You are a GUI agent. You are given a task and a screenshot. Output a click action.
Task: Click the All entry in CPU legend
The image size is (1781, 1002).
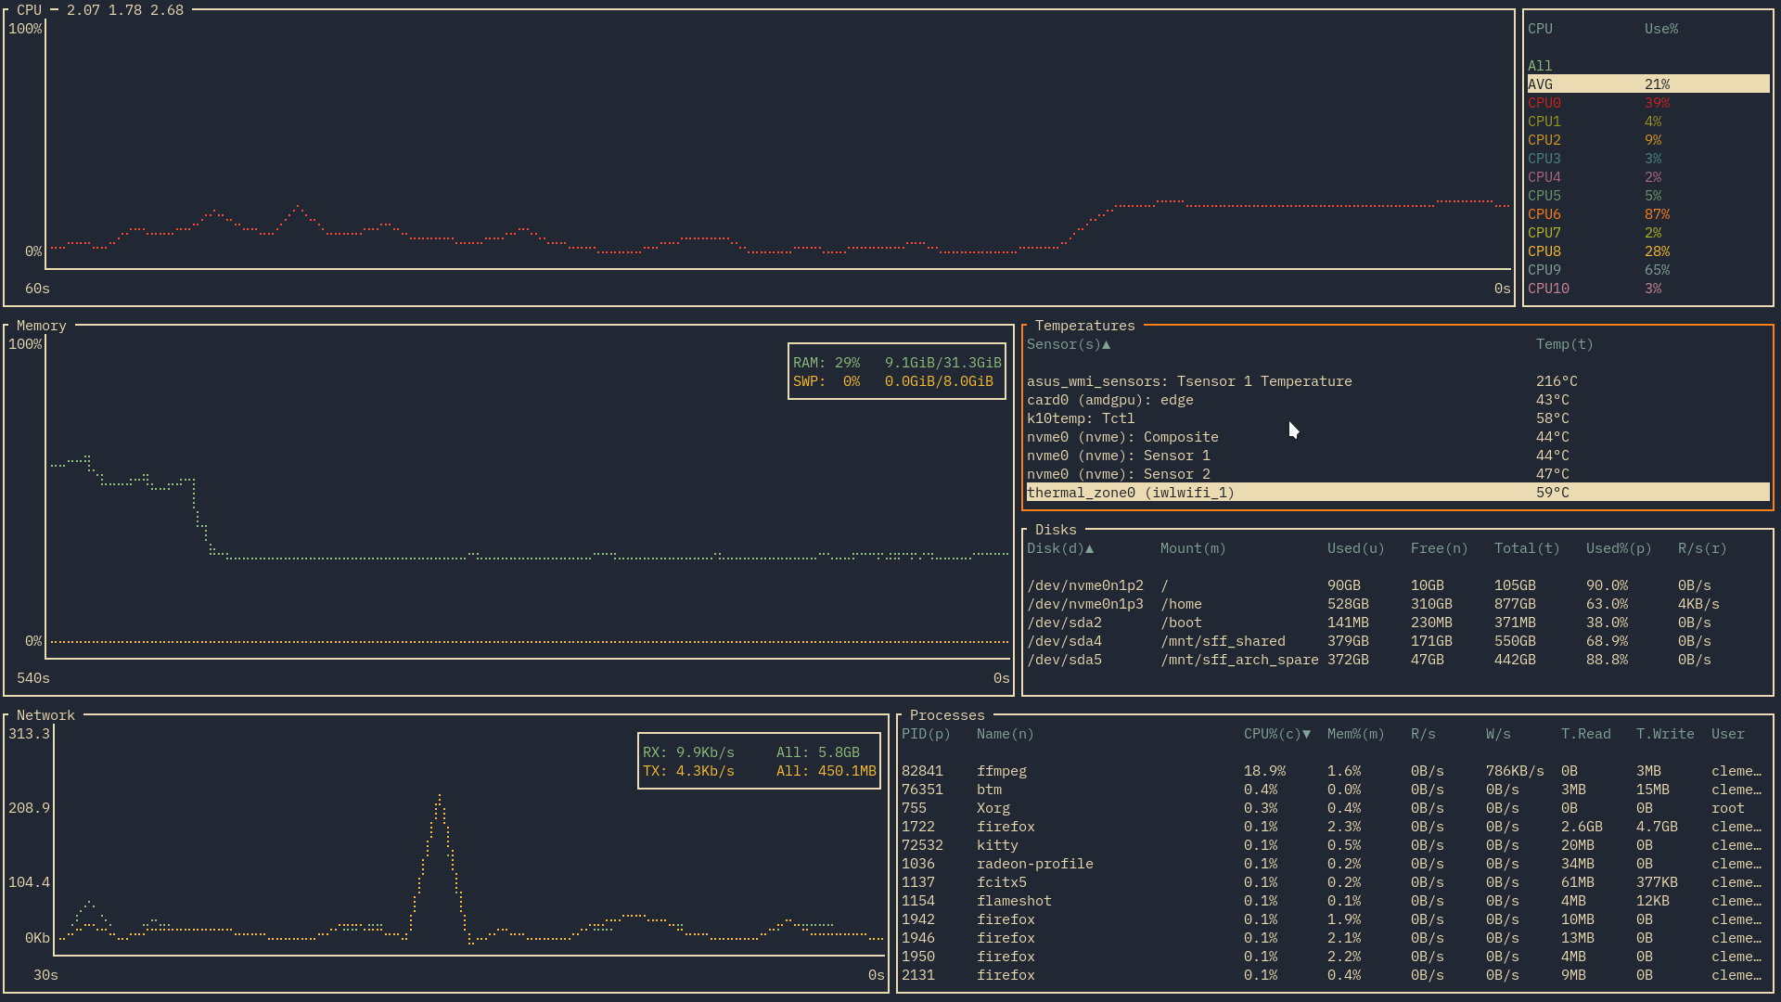1540,66
